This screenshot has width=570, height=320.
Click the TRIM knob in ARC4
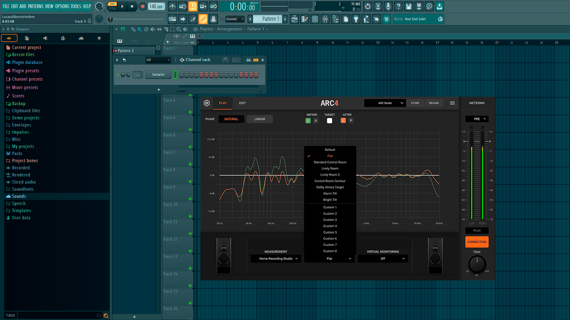pos(477,265)
